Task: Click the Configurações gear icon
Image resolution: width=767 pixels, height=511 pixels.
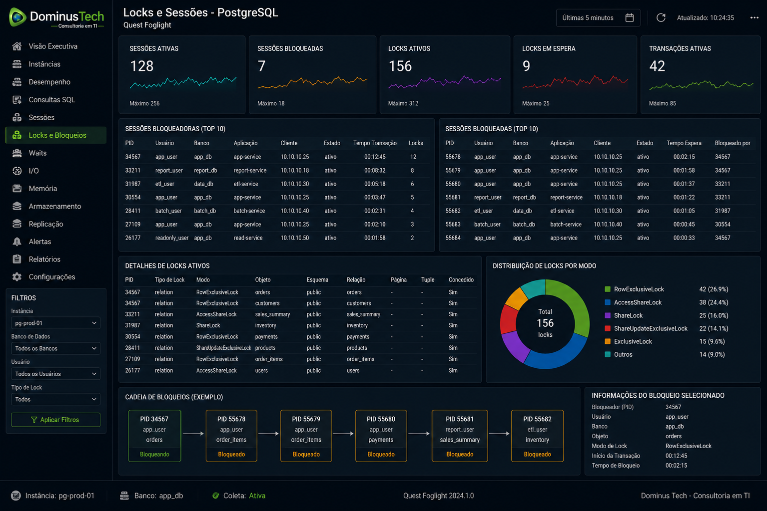Action: tap(17, 277)
